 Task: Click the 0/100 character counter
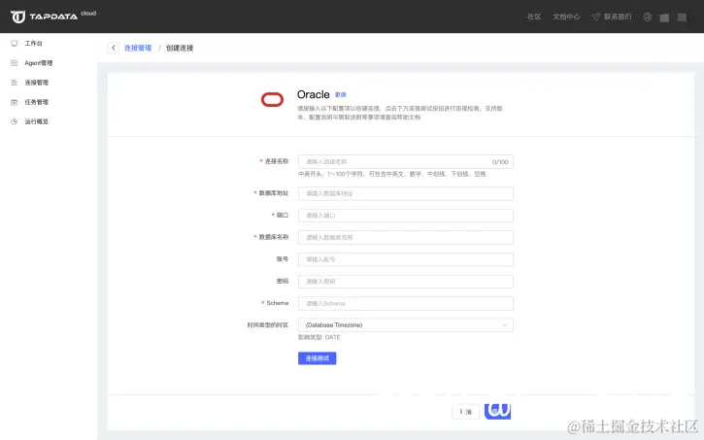(500, 162)
